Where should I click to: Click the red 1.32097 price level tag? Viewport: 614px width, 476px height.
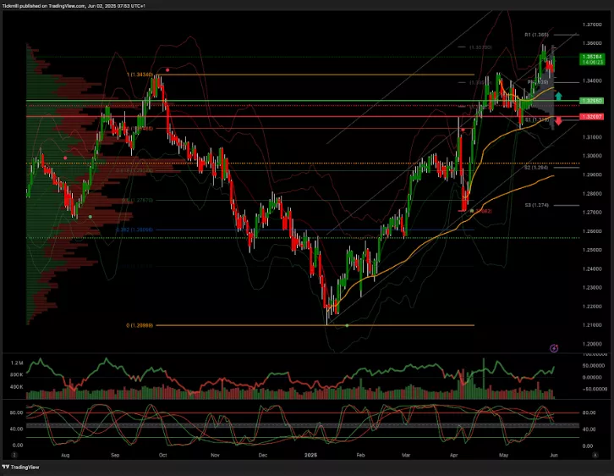pos(590,116)
